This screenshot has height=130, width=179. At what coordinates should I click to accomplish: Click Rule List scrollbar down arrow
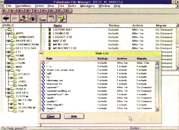coord(157,109)
